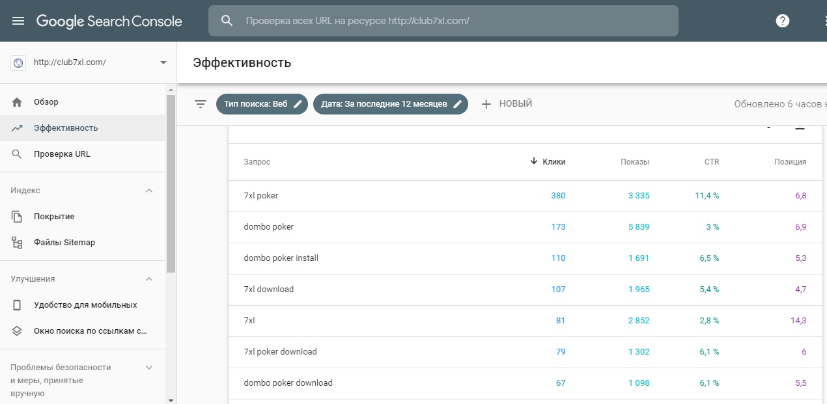
Task: Expand Проблемы безопасности section
Action: pos(149,368)
